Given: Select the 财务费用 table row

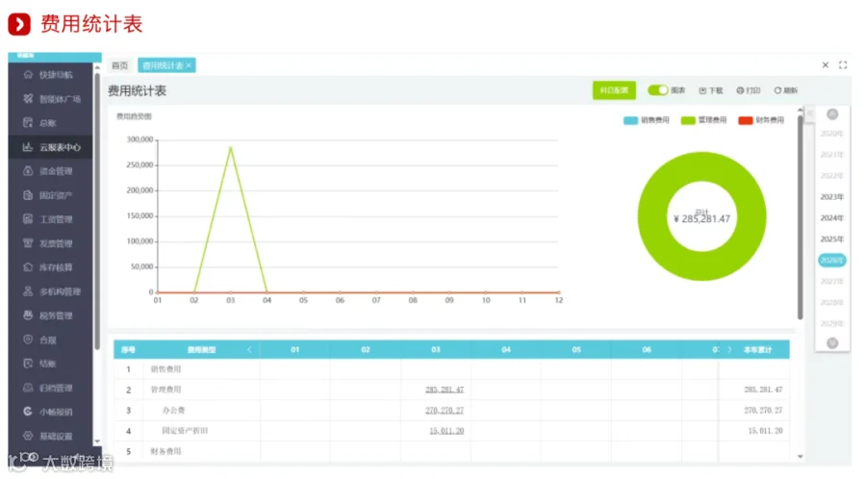Looking at the screenshot, I should [451, 451].
